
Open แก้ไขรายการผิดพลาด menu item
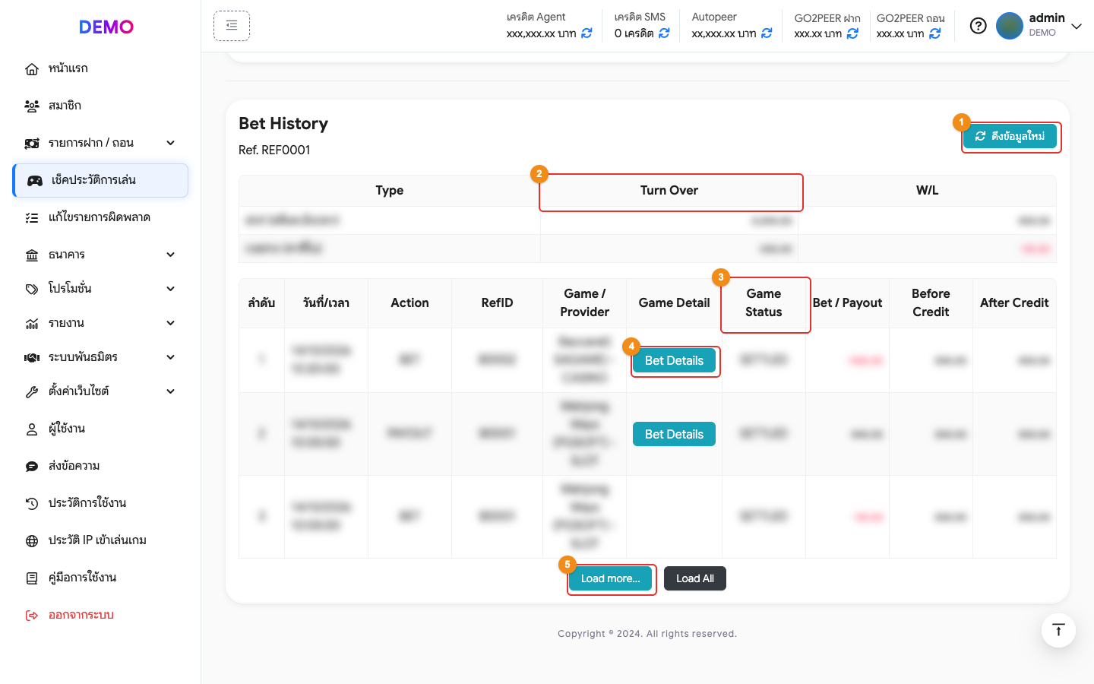100,217
